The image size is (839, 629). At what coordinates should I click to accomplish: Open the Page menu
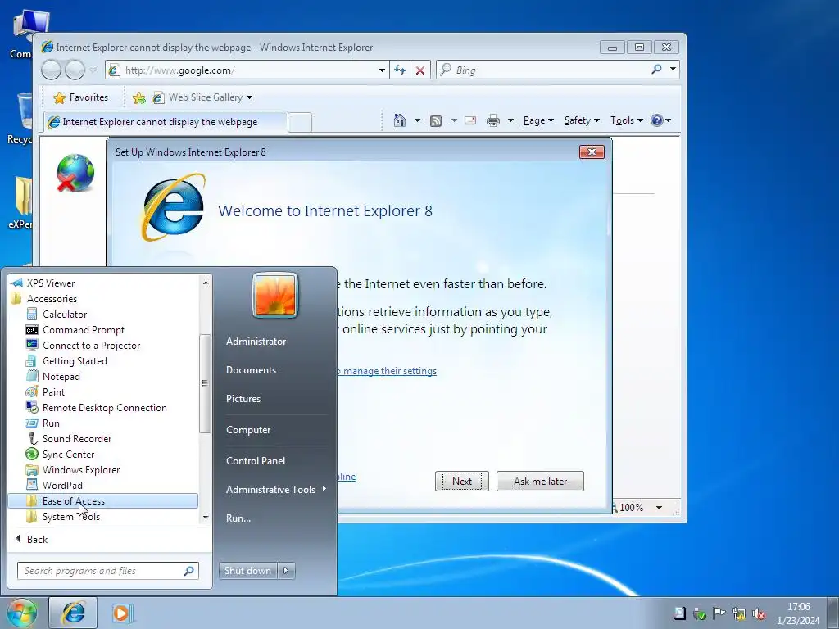pos(538,120)
